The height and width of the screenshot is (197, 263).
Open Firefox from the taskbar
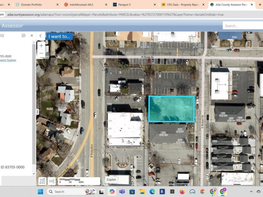pos(182,191)
